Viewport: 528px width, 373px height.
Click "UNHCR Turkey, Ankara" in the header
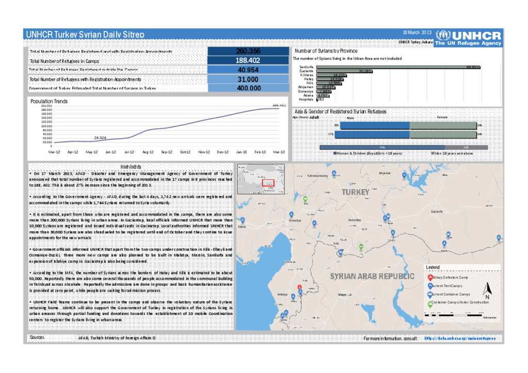[x=416, y=42]
